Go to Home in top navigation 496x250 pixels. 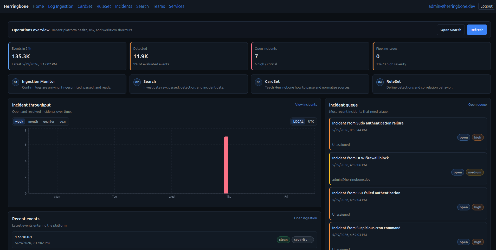pos(38,6)
